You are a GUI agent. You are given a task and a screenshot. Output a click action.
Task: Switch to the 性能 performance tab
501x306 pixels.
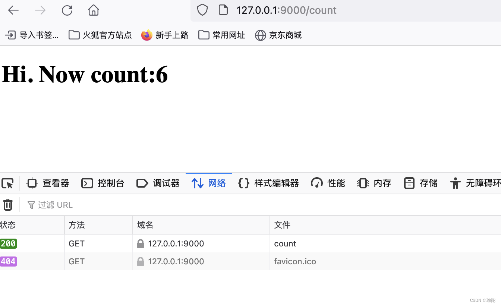click(x=328, y=183)
